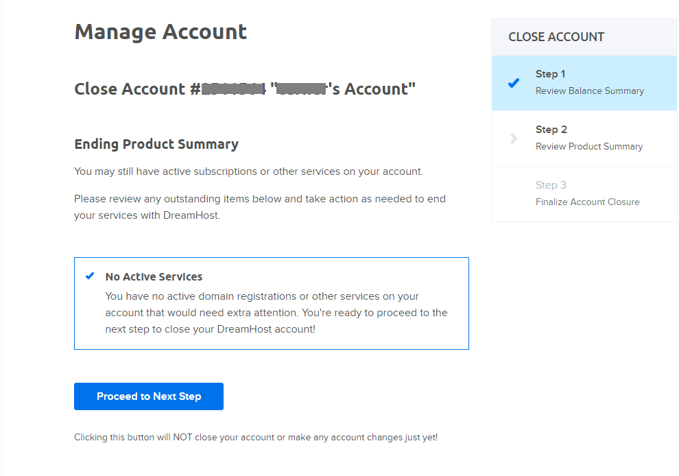Click the gray chevron beside Step 2
The height and width of the screenshot is (476, 679).
coord(514,139)
